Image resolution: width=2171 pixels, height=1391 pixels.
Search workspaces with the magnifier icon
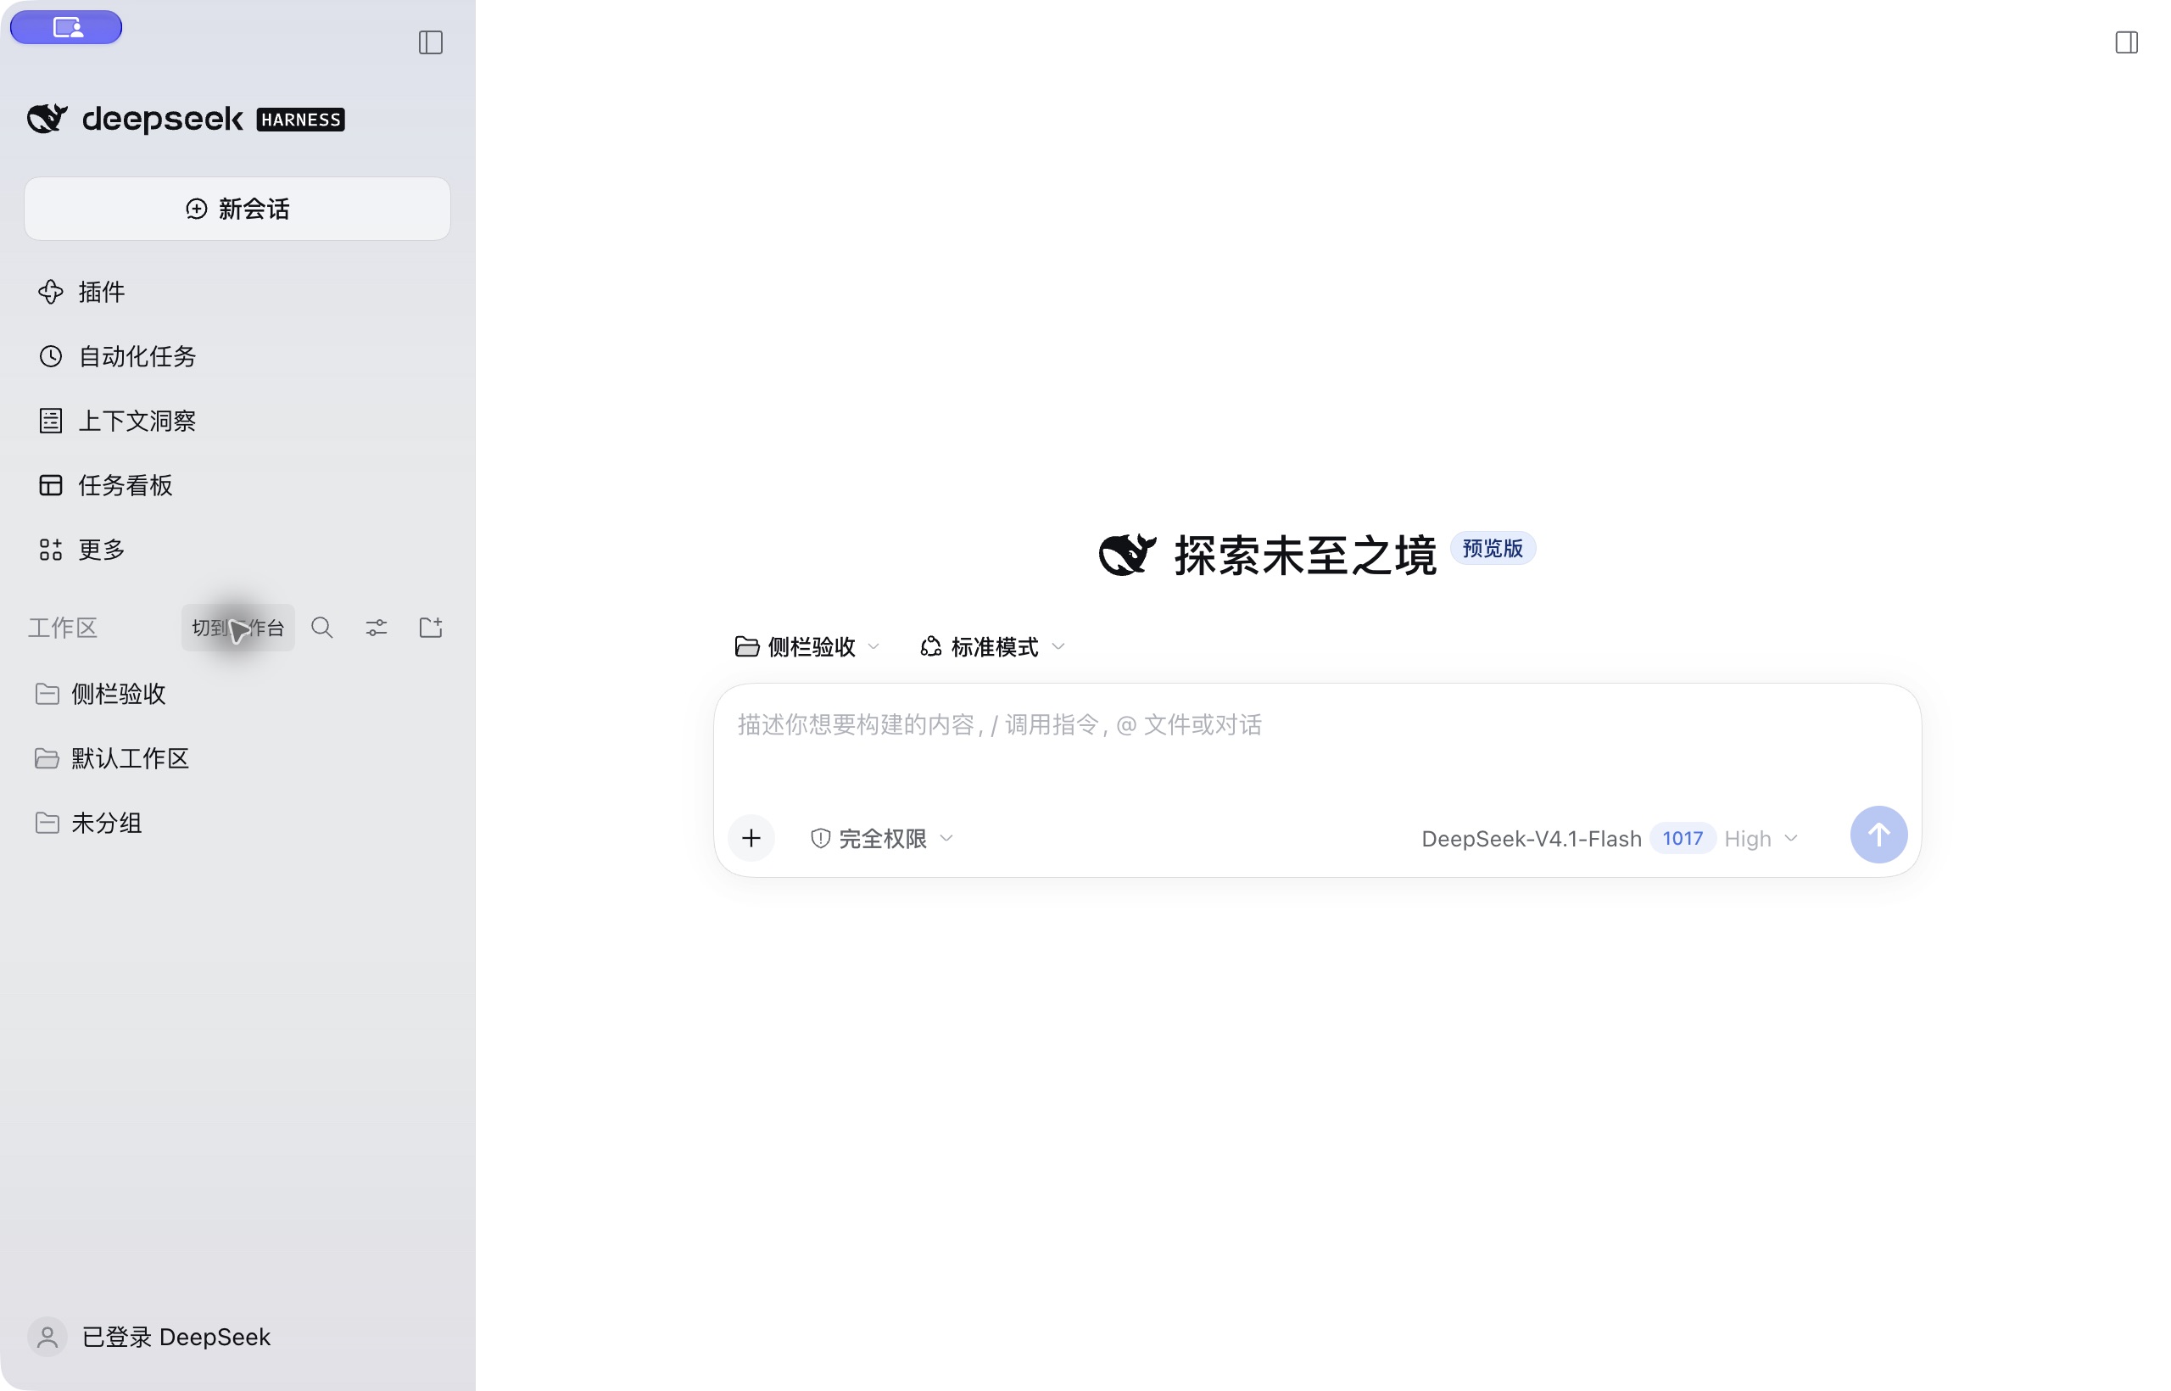coord(322,628)
